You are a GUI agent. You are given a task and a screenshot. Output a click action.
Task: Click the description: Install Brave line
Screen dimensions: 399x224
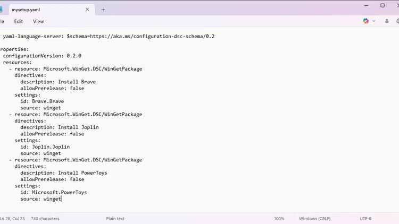click(58, 82)
